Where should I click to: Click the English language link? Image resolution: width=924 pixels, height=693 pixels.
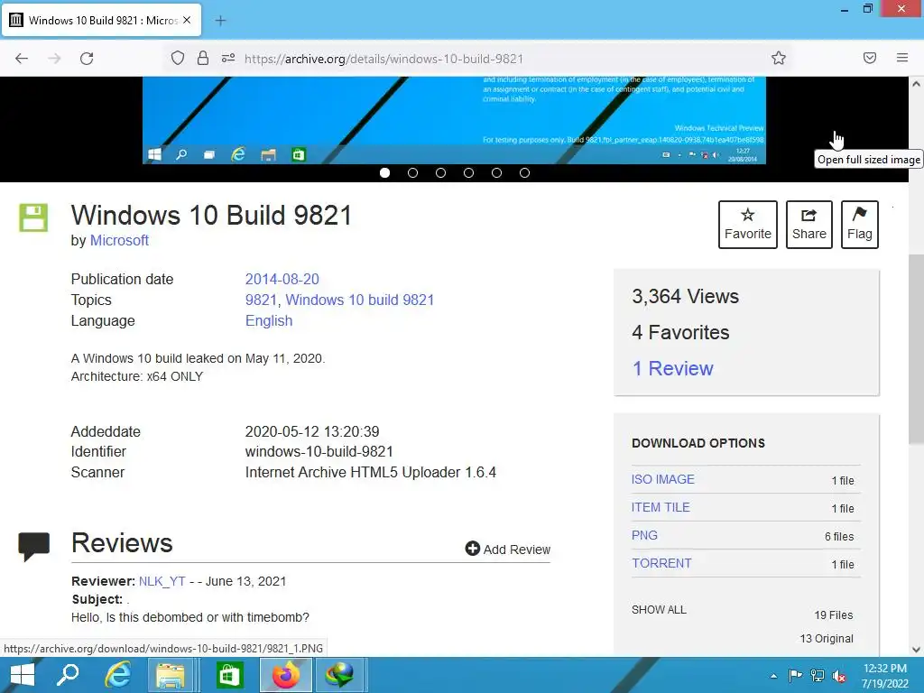pyautogui.click(x=269, y=320)
